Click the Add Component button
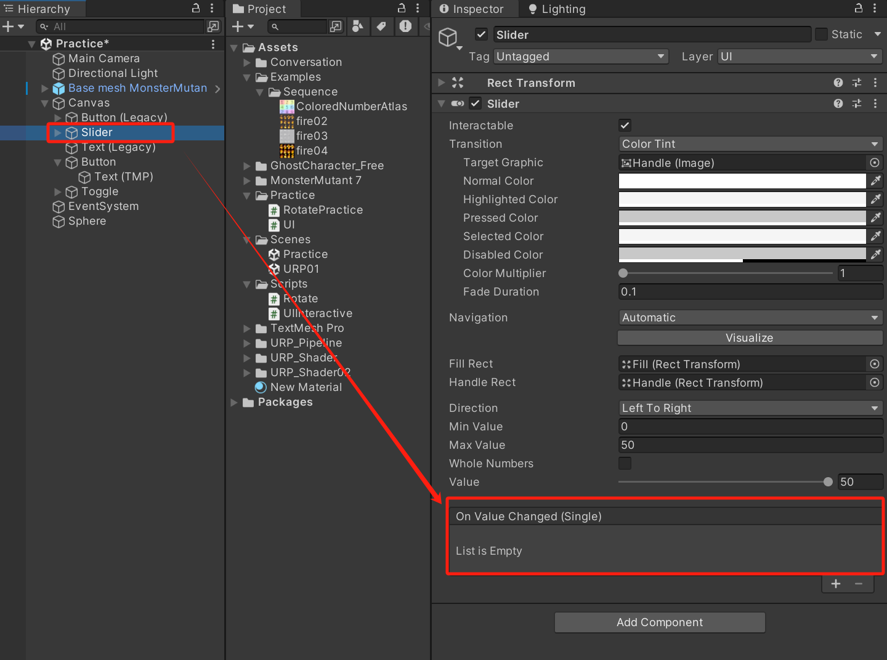Viewport: 887px width, 660px height. click(660, 622)
